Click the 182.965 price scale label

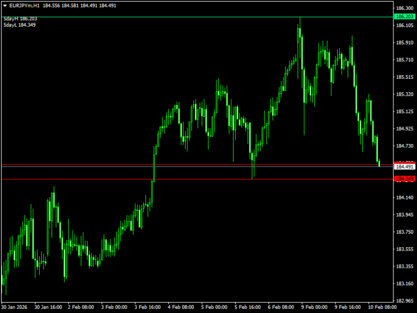click(x=405, y=301)
